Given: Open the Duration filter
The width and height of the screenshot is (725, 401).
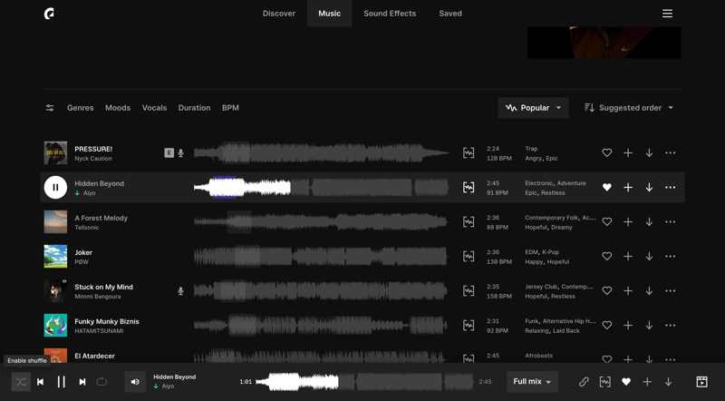Looking at the screenshot, I should (x=194, y=108).
